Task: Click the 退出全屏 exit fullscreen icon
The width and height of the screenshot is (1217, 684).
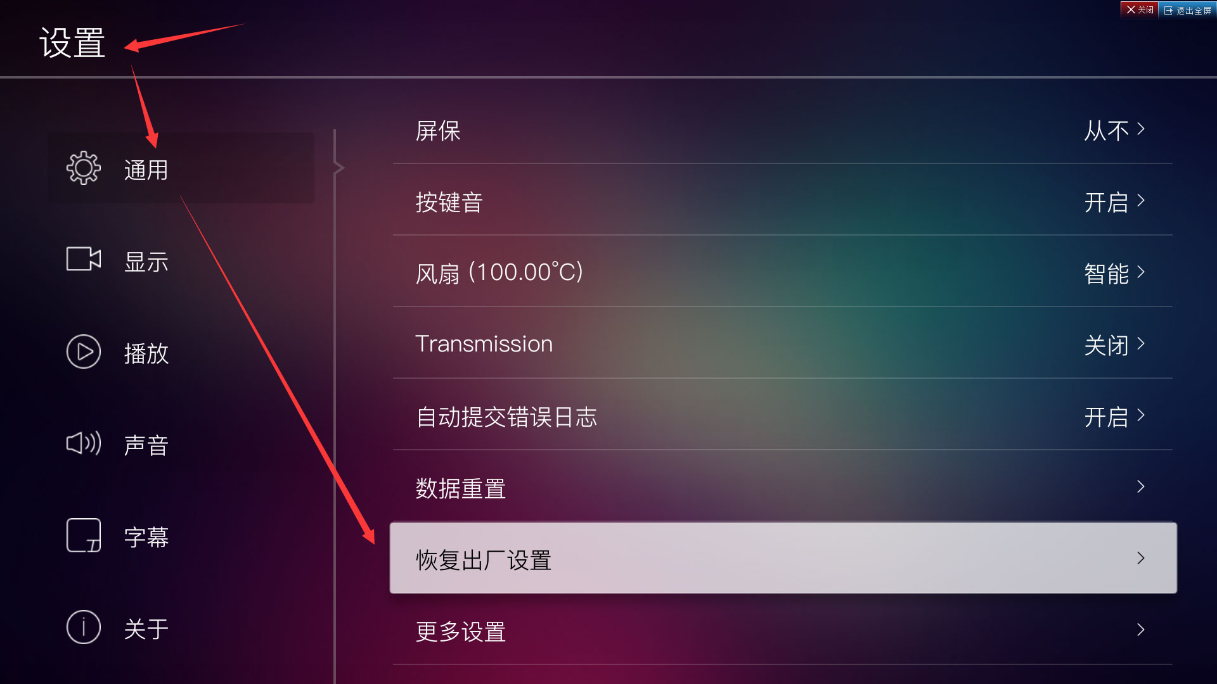Action: pos(1169,10)
